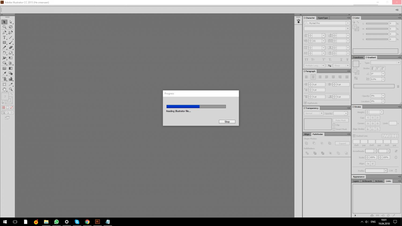This screenshot has width=402, height=226.
Task: Switch to the OpenType tab
Action: 323,18
